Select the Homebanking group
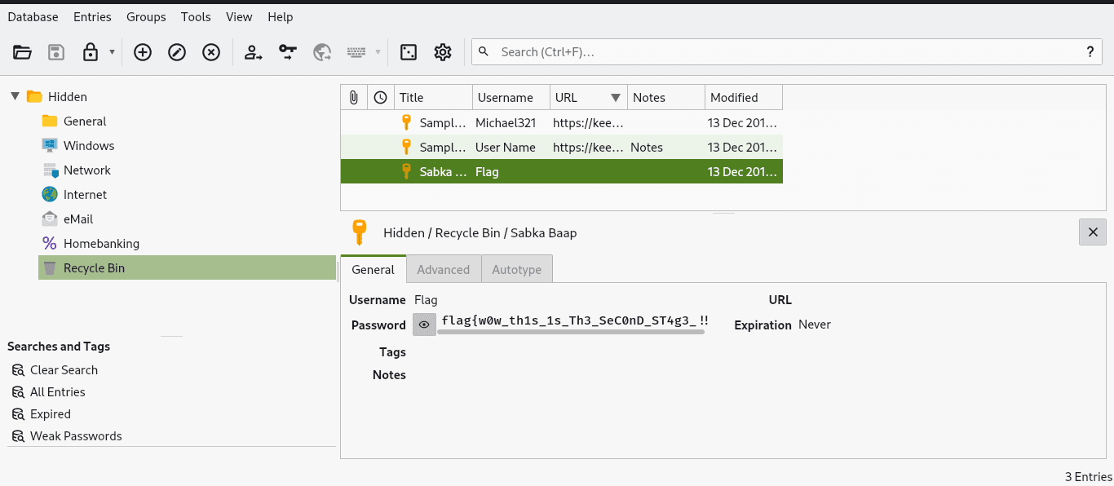The image size is (1114, 486). point(101,244)
